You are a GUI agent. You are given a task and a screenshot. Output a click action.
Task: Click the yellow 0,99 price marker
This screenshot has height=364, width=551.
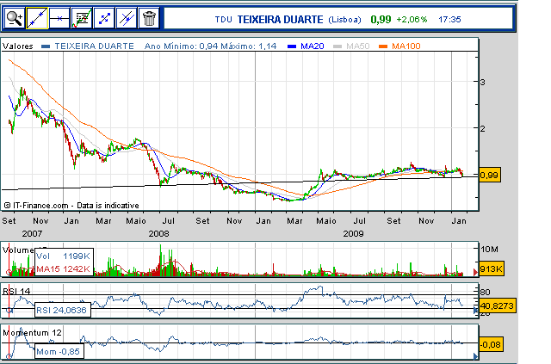click(x=488, y=175)
